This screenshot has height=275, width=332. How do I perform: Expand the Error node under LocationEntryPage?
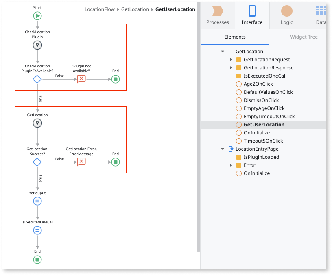point(232,165)
